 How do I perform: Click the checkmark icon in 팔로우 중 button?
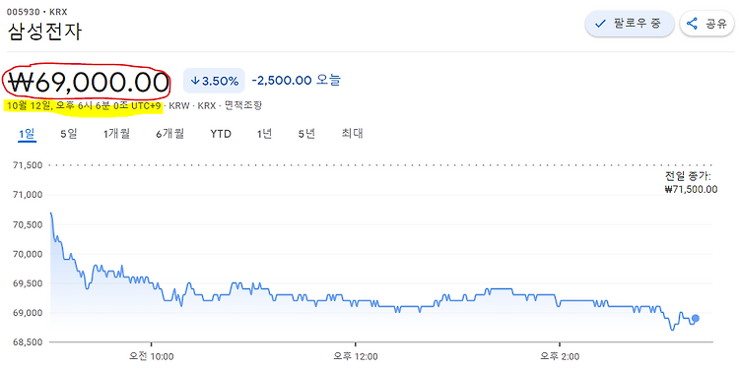coord(600,24)
